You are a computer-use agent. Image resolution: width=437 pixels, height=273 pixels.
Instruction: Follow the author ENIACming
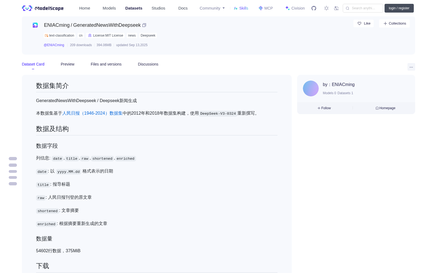pyautogui.click(x=324, y=108)
